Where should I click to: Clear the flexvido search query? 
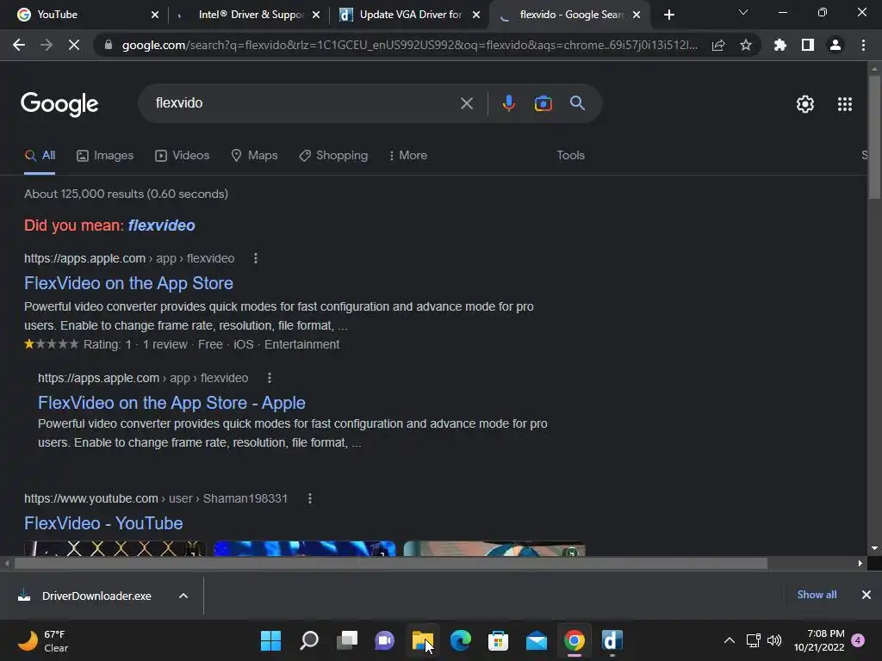pyautogui.click(x=466, y=103)
